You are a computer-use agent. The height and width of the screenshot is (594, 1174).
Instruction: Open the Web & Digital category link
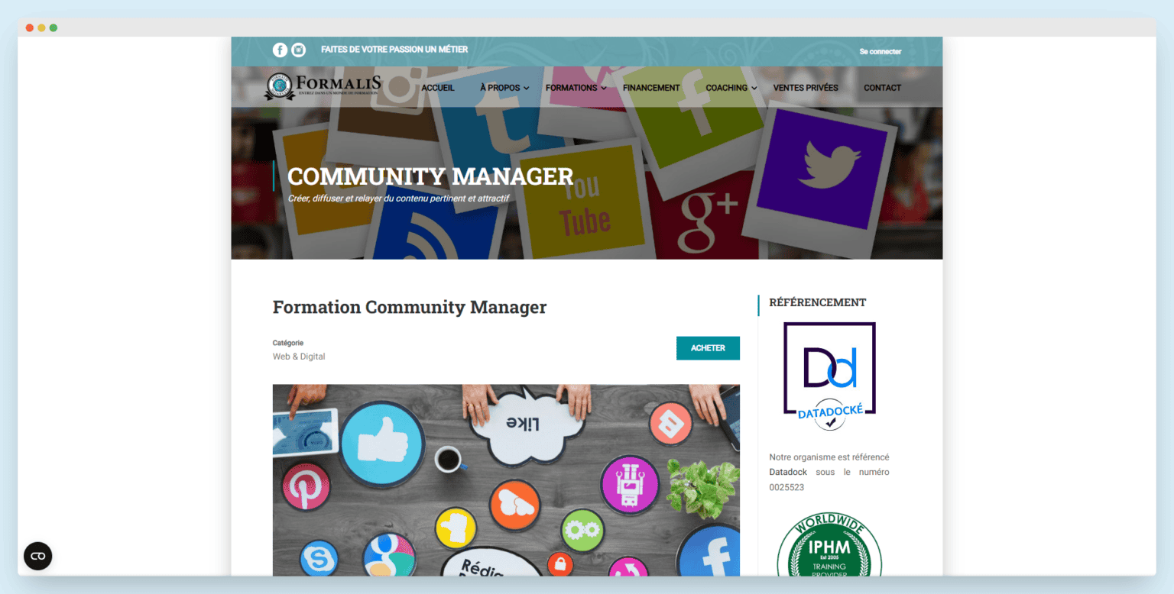pos(298,356)
